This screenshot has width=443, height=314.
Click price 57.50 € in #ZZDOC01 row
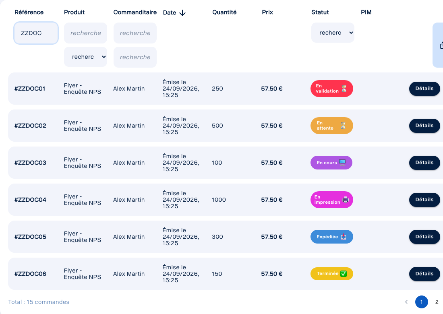click(272, 89)
